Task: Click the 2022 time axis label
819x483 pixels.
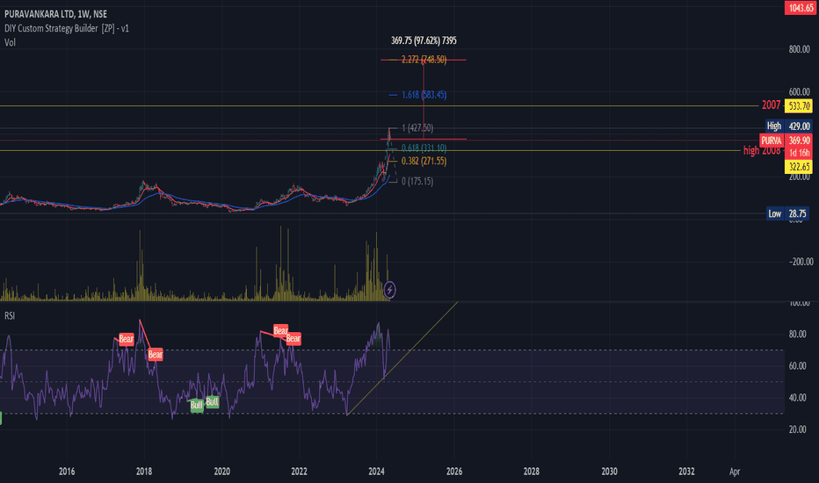Action: click(x=299, y=472)
